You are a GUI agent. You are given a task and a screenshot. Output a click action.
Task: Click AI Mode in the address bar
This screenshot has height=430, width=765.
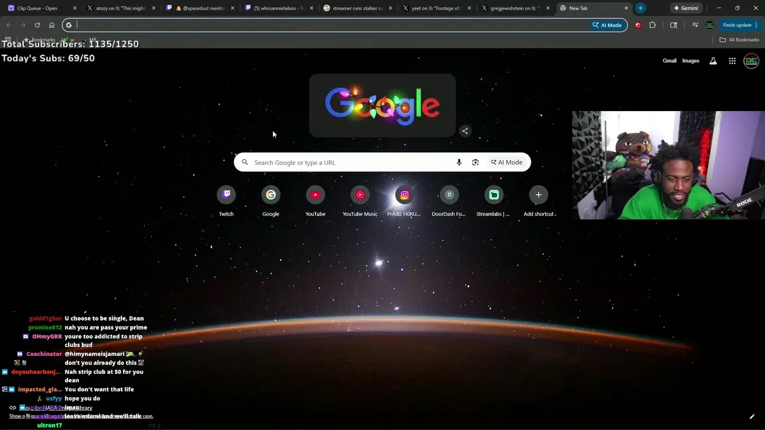click(607, 25)
